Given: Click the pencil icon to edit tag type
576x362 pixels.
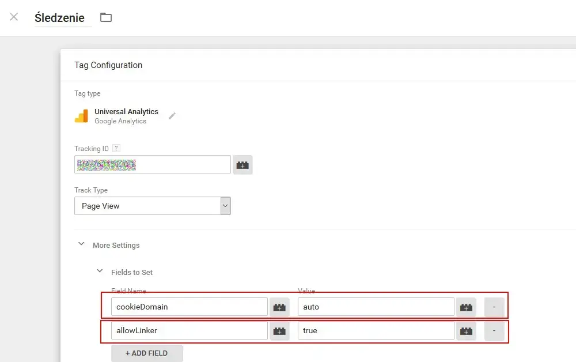Looking at the screenshot, I should [172, 116].
